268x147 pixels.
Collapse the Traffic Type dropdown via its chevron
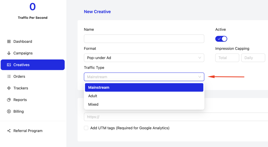point(200,77)
